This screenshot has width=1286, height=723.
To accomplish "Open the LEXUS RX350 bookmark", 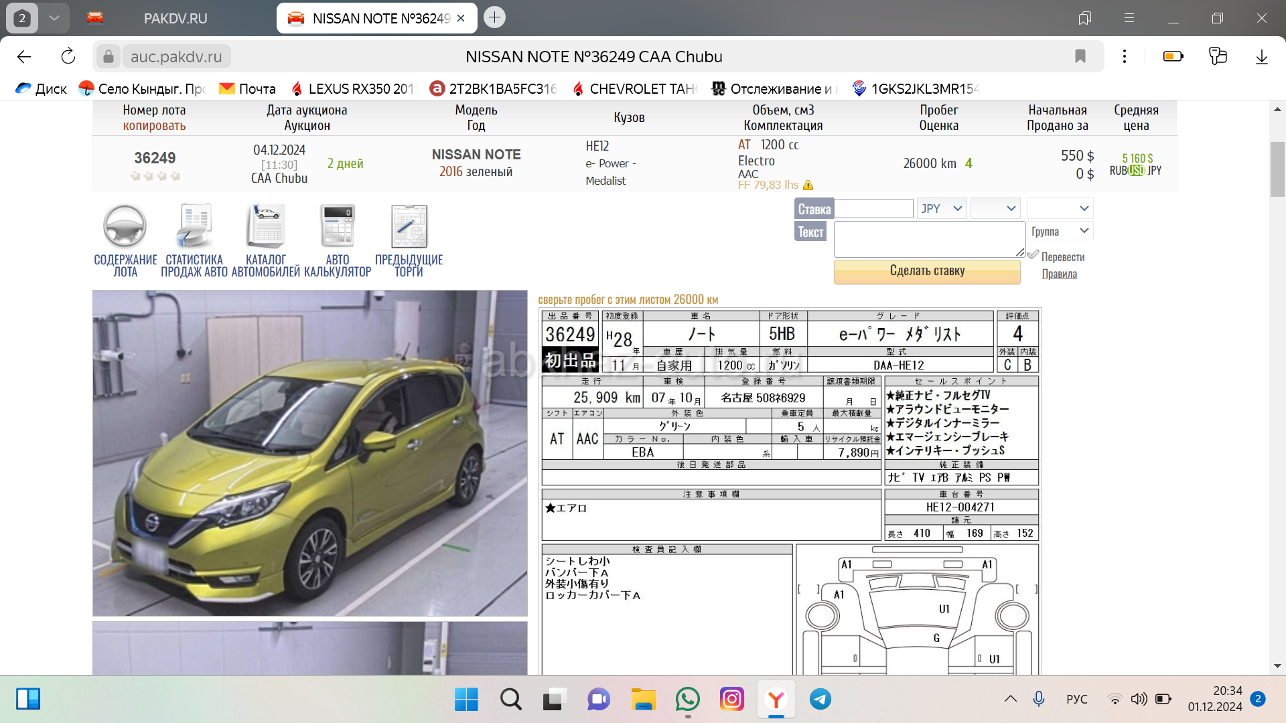I will pos(354,88).
